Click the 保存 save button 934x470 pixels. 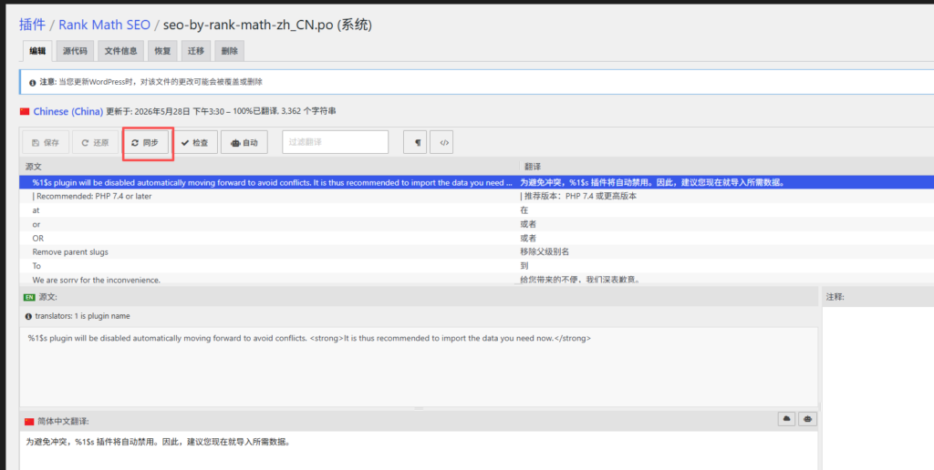(46, 142)
